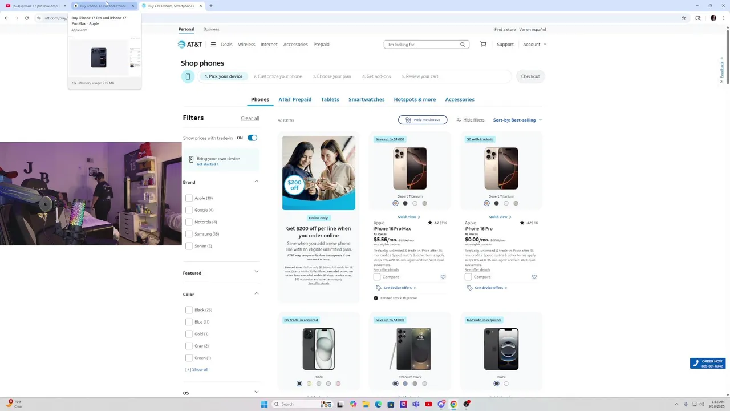The image size is (730, 411).
Task: Open the Sort by Best-selling dropdown
Action: click(517, 120)
